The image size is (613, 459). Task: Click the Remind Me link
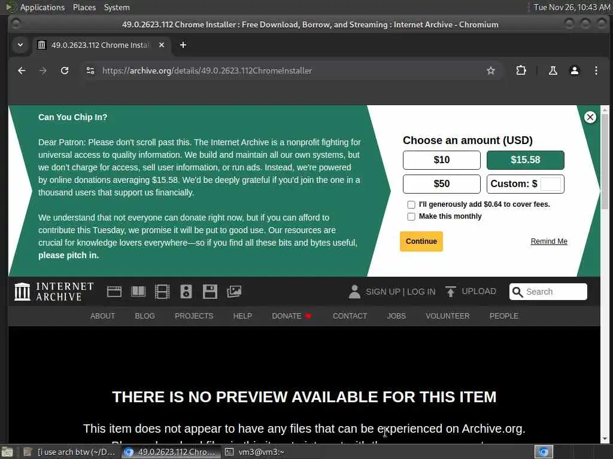click(549, 241)
